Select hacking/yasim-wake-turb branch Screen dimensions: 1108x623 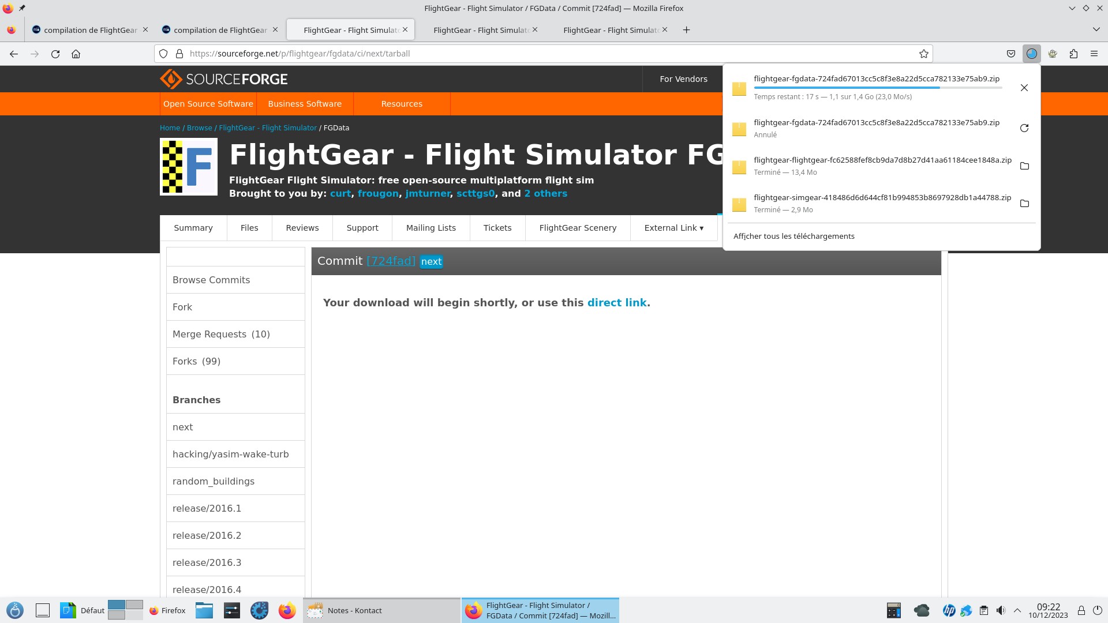tap(235, 454)
